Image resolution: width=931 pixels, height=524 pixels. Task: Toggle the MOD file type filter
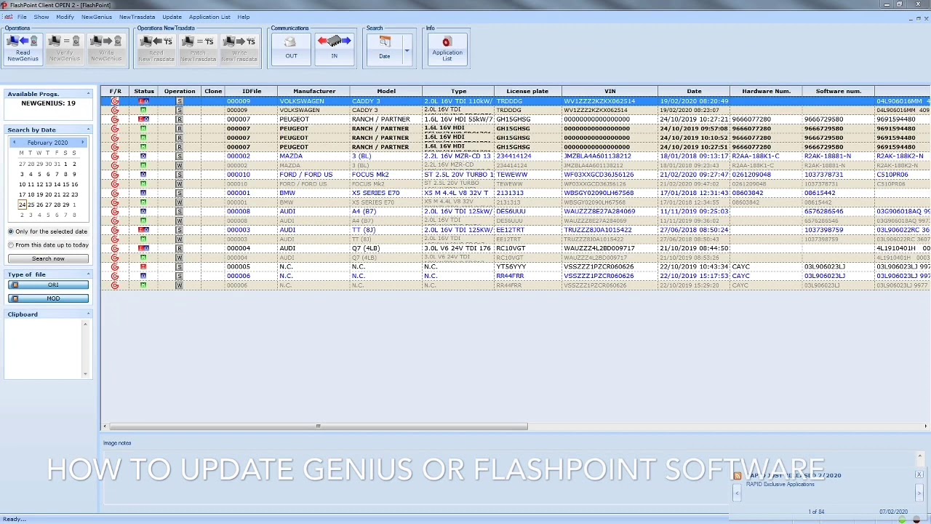(48, 298)
